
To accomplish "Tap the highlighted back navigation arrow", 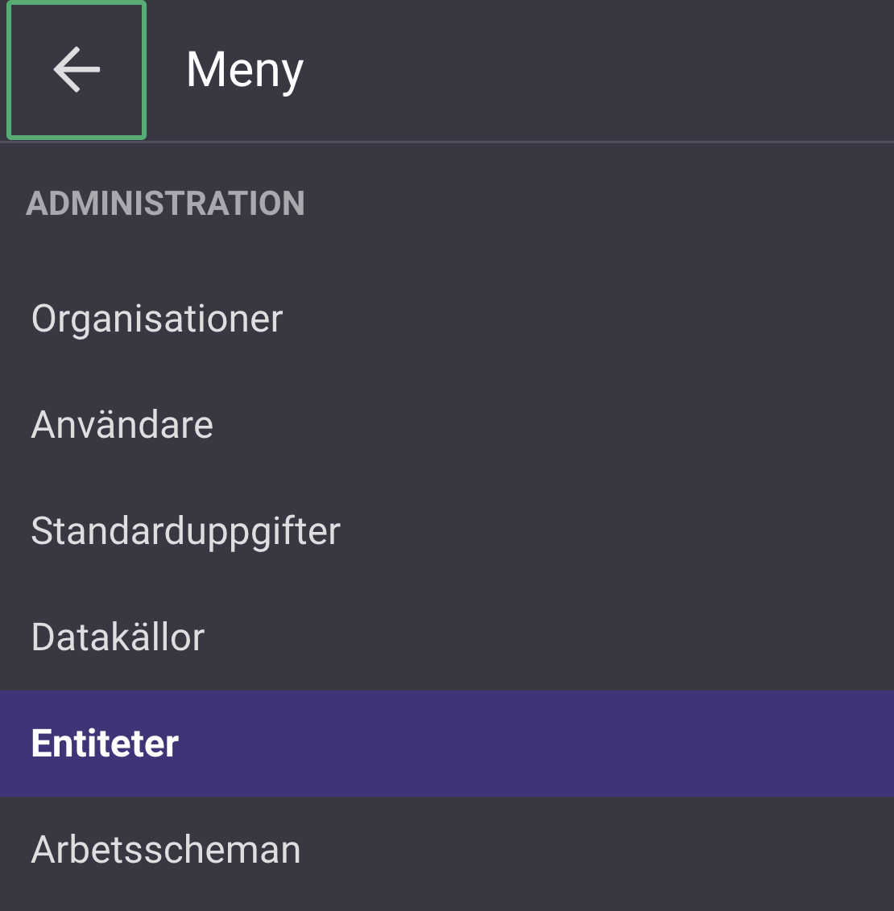I will [75, 70].
